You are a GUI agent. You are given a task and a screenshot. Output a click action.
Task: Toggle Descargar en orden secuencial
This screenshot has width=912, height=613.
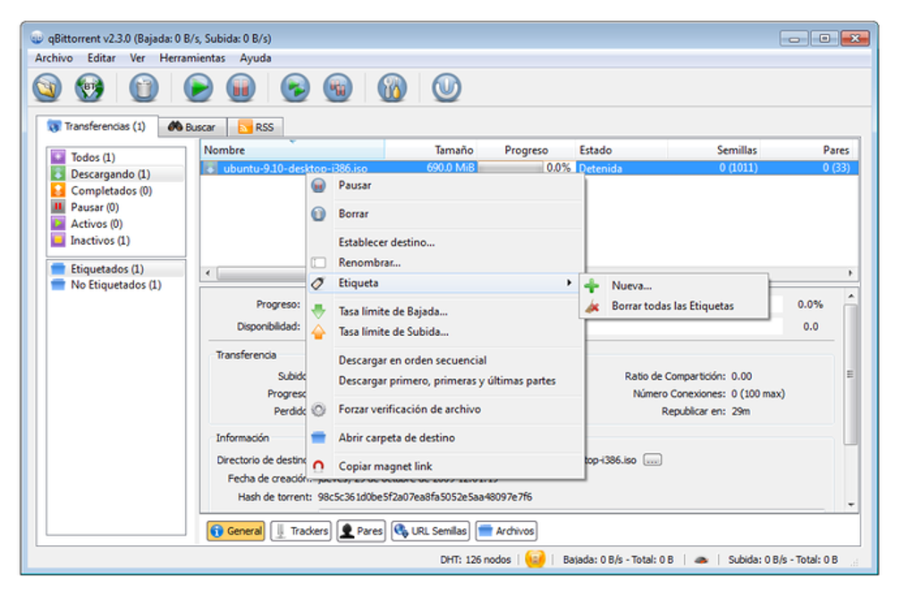(445, 360)
